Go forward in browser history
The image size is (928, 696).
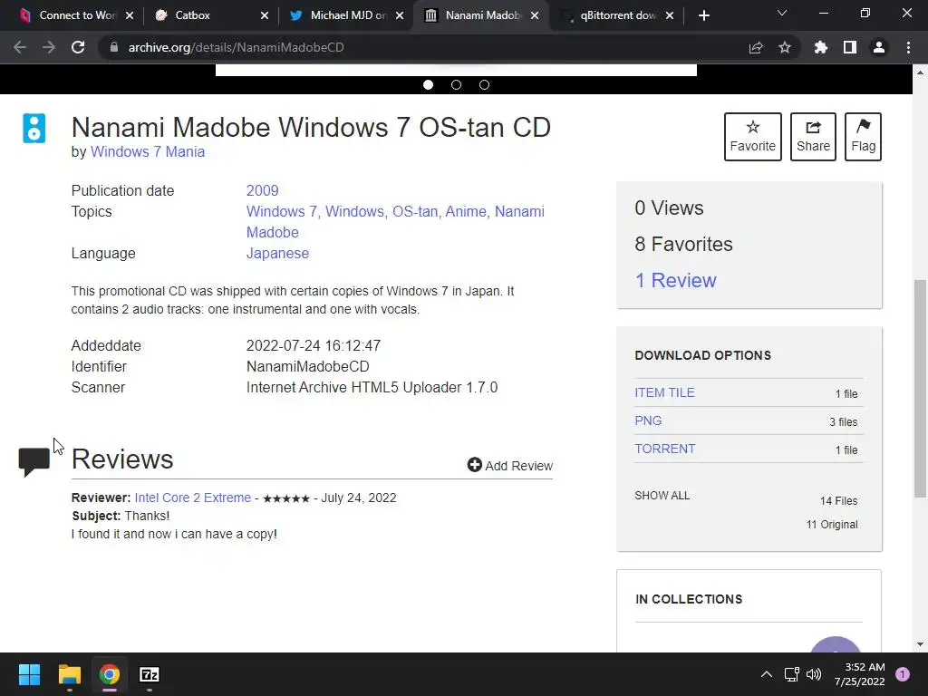[x=49, y=47]
